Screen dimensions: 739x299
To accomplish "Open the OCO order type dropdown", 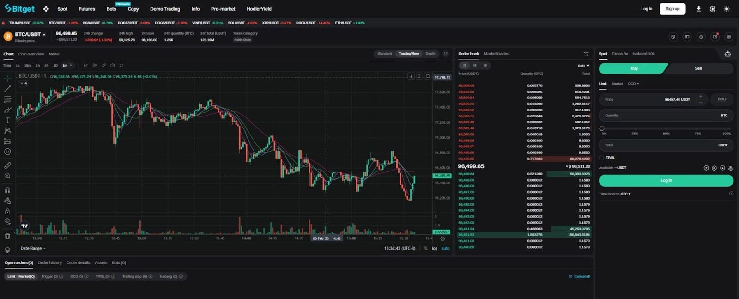I will click(x=633, y=84).
